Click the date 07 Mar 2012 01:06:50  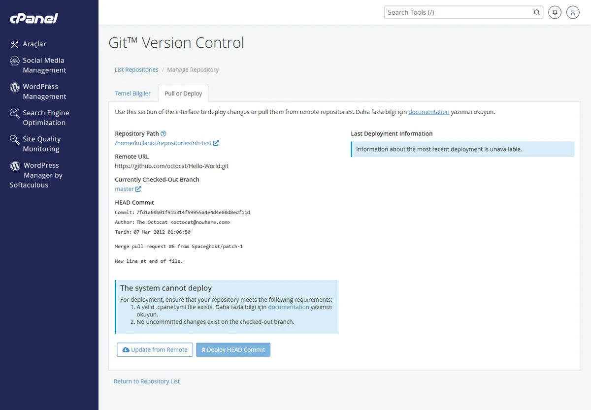tap(162, 232)
